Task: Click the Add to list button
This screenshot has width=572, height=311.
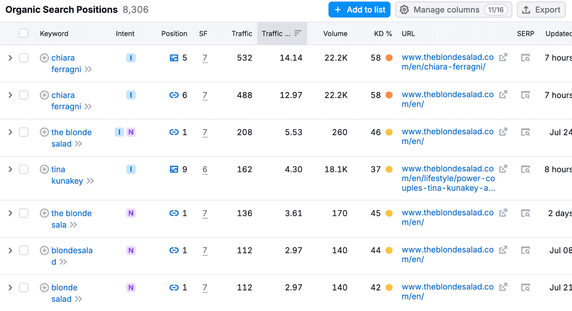Action: tap(359, 10)
